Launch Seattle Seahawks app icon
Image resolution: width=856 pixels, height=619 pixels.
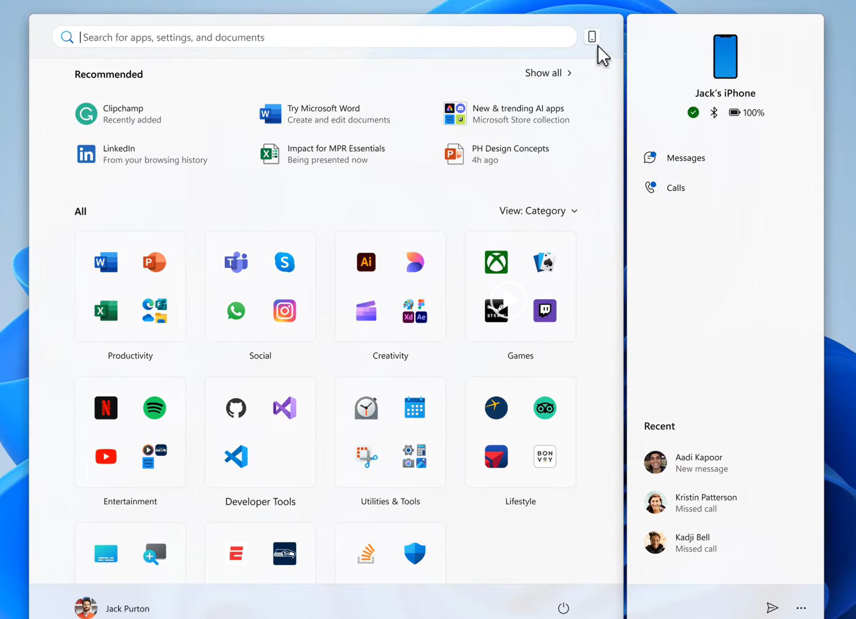pyautogui.click(x=285, y=553)
